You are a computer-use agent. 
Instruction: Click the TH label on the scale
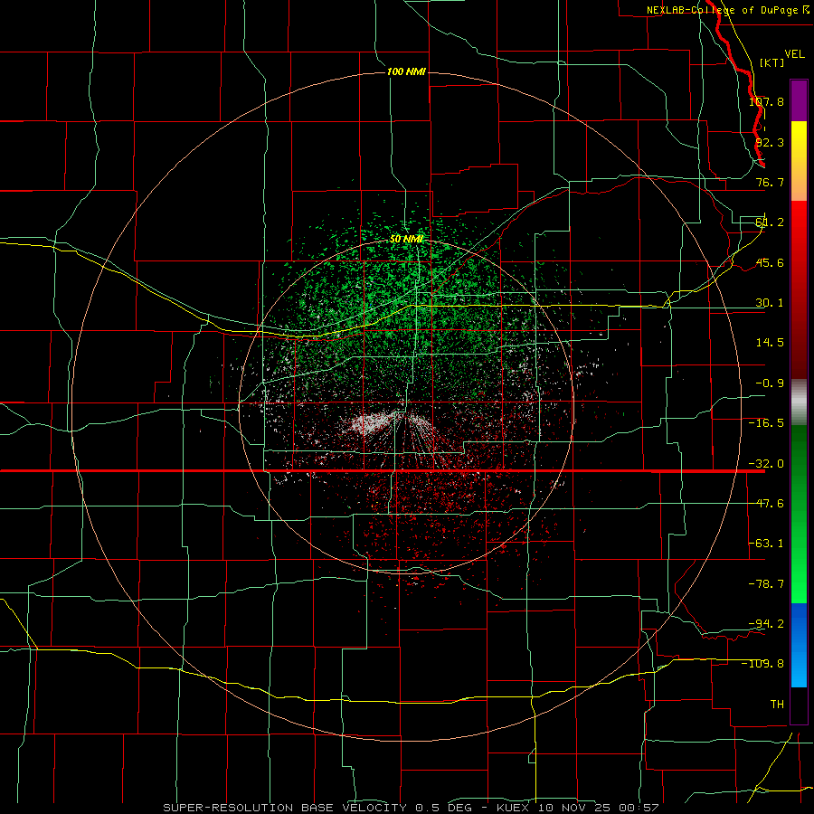(777, 705)
